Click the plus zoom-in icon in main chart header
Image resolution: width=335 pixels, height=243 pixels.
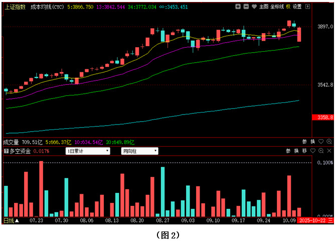(238, 7)
